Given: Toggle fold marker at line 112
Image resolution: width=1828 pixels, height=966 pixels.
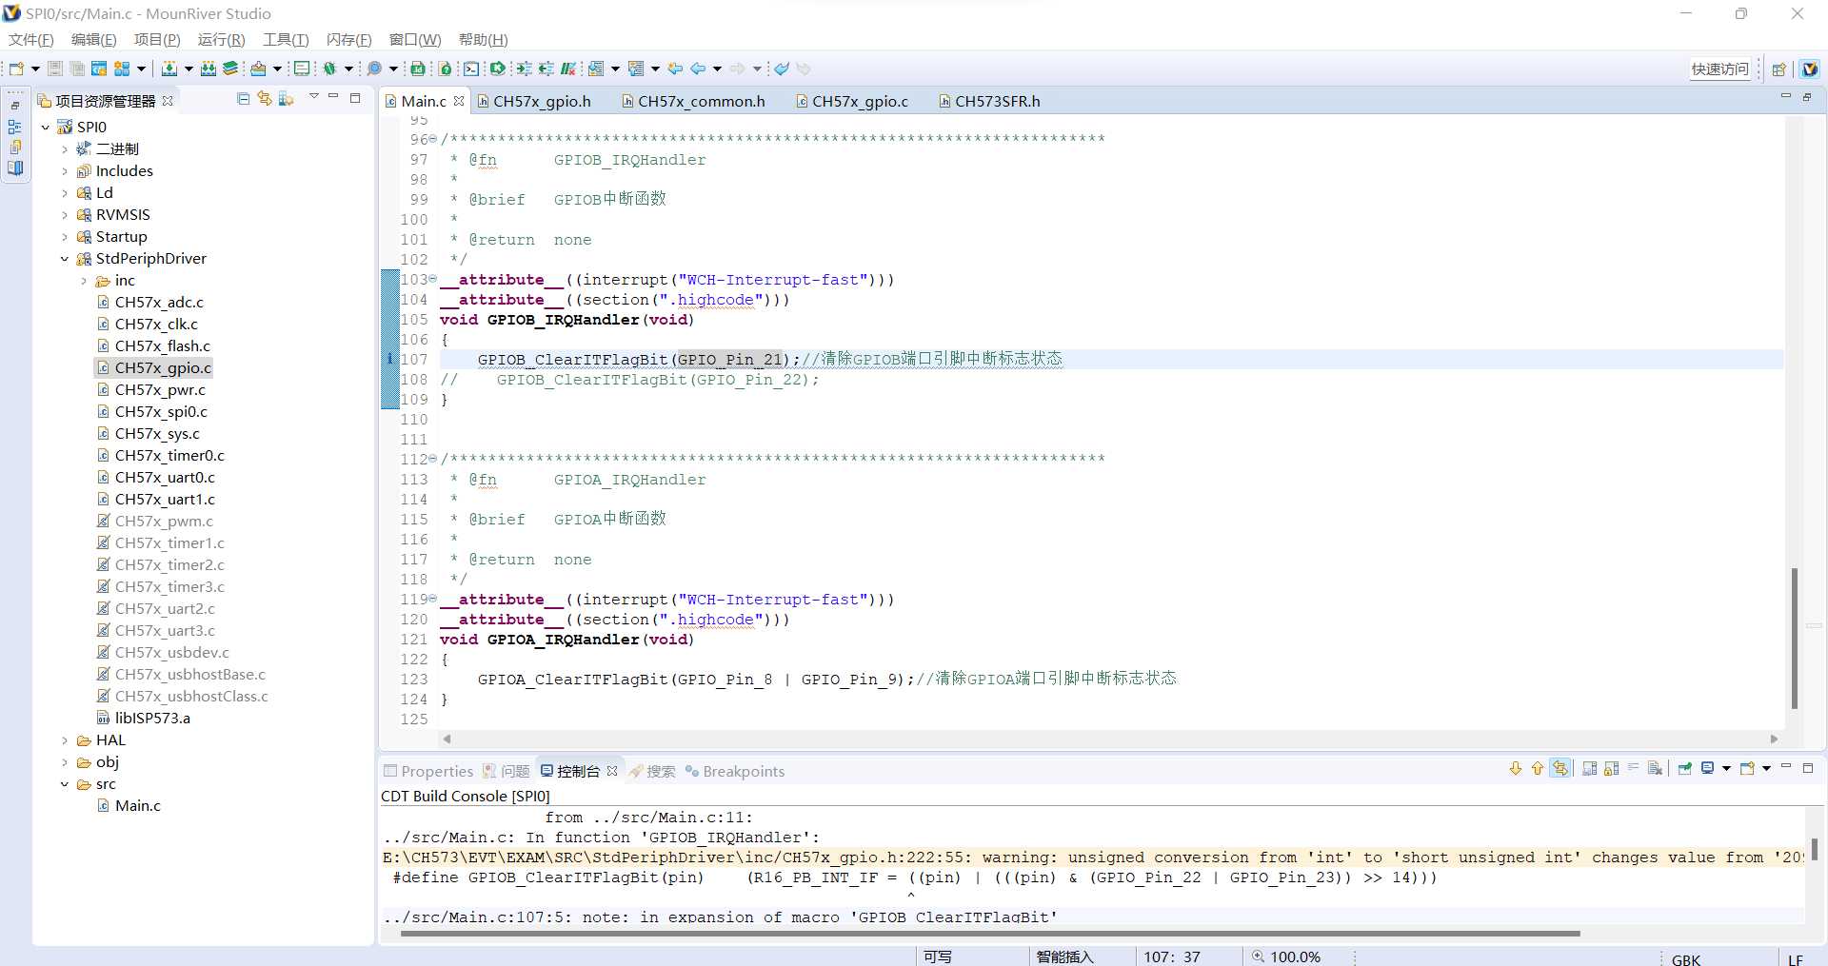Looking at the screenshot, I should [x=433, y=459].
